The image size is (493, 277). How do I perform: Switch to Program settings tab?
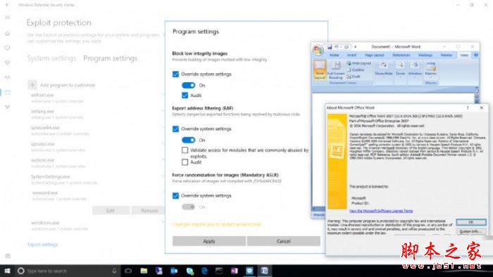point(110,58)
